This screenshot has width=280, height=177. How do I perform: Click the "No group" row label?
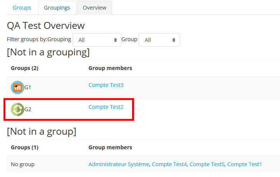[23, 164]
